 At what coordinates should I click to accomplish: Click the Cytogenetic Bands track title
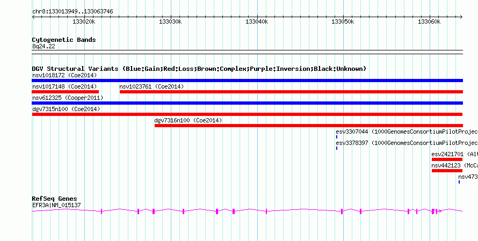tap(64, 40)
